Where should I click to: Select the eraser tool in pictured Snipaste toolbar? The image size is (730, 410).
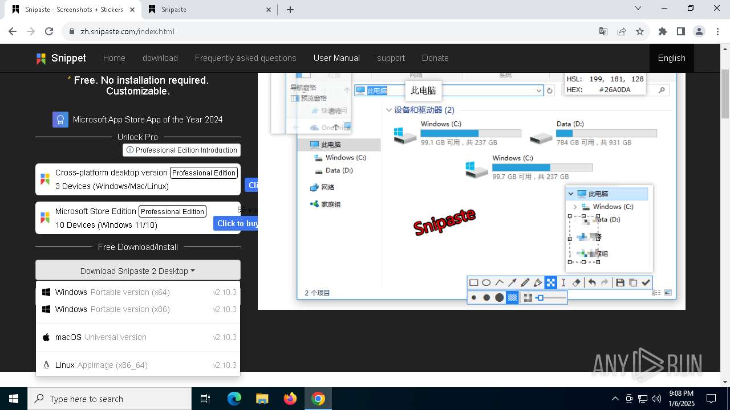click(x=576, y=282)
